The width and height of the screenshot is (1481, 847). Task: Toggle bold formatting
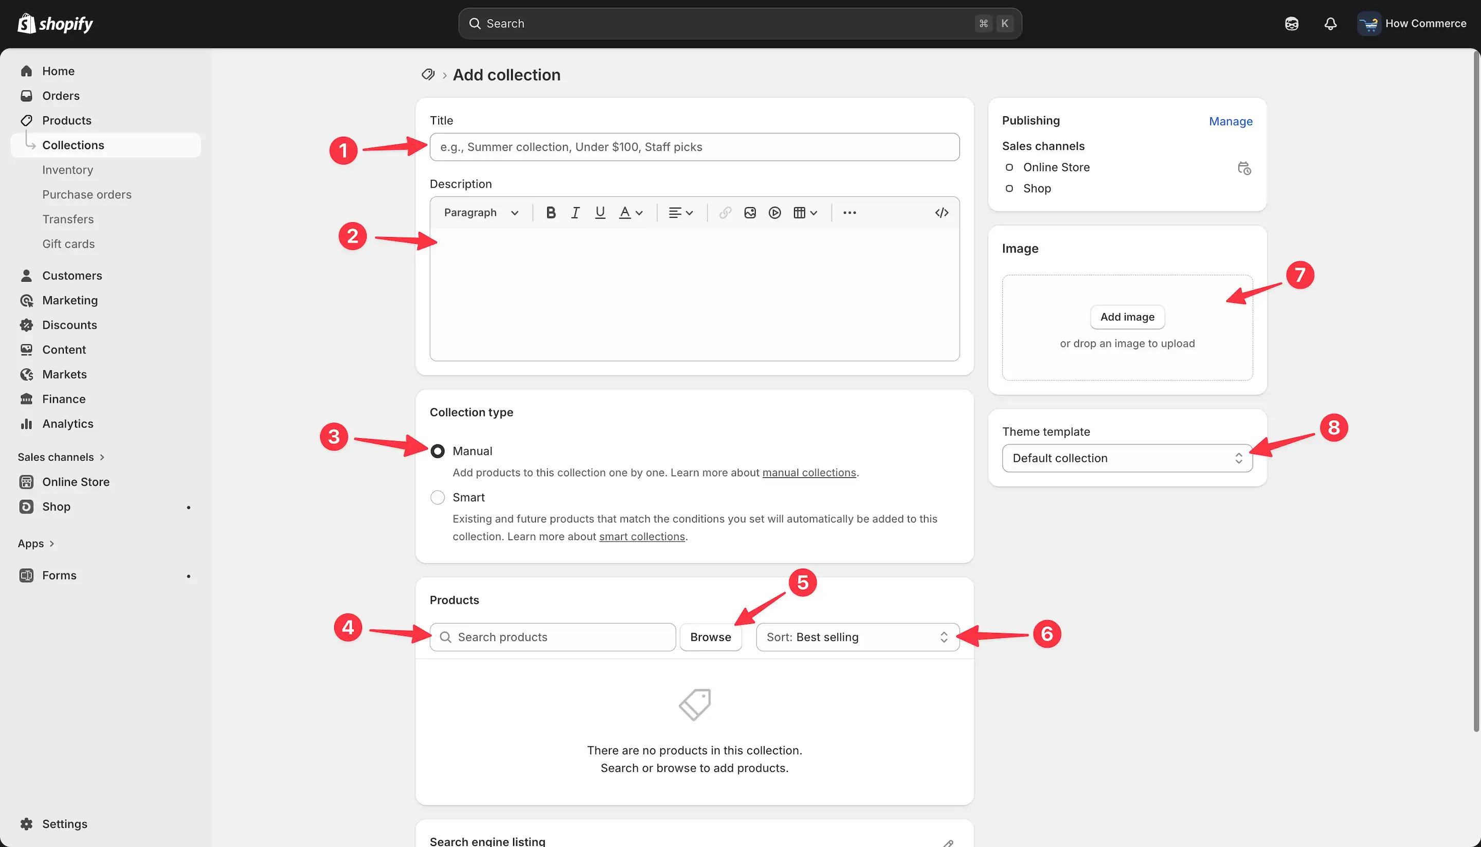[x=550, y=213]
